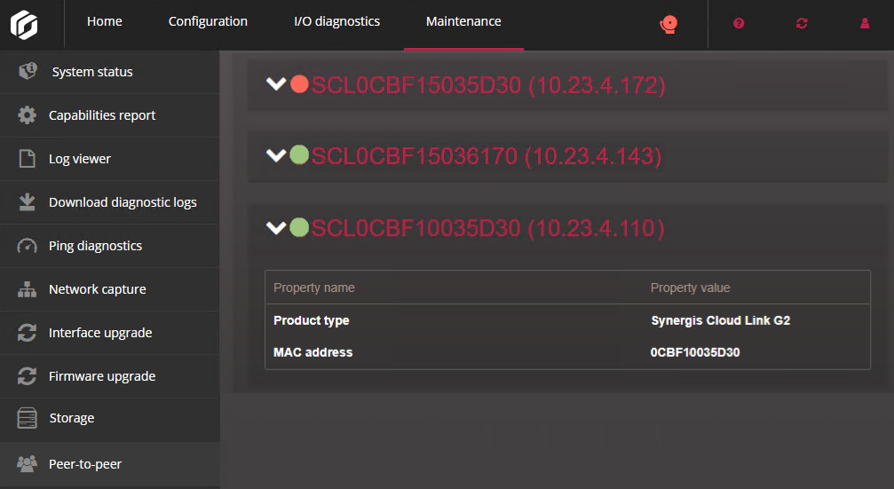Screen dimensions: 894x489
Task: Click the Firmware upgrade sync icon
Action: [27, 376]
